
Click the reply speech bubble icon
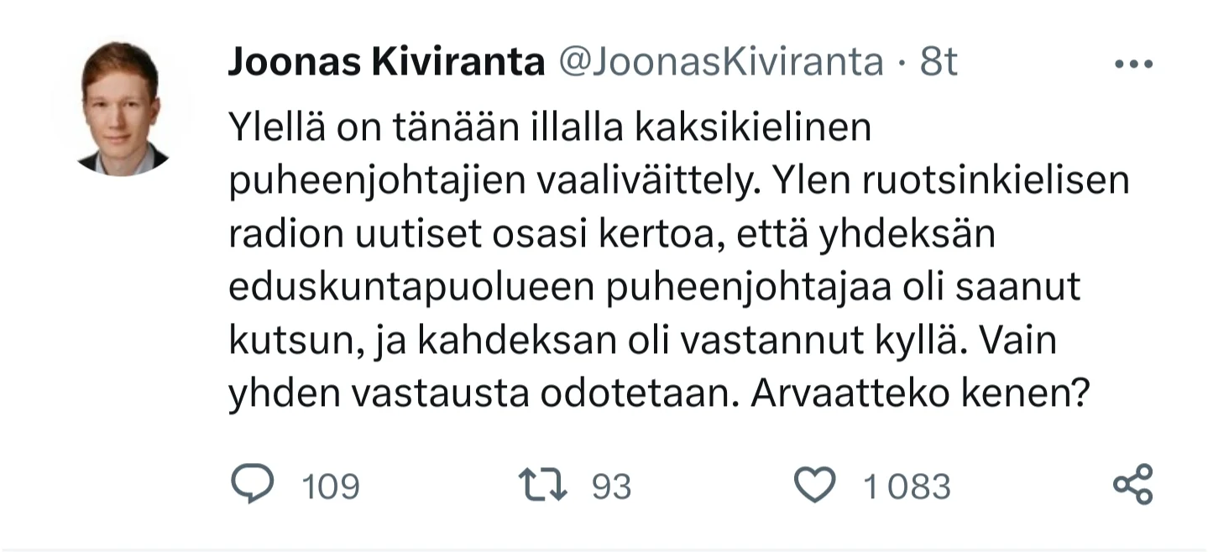coord(251,486)
